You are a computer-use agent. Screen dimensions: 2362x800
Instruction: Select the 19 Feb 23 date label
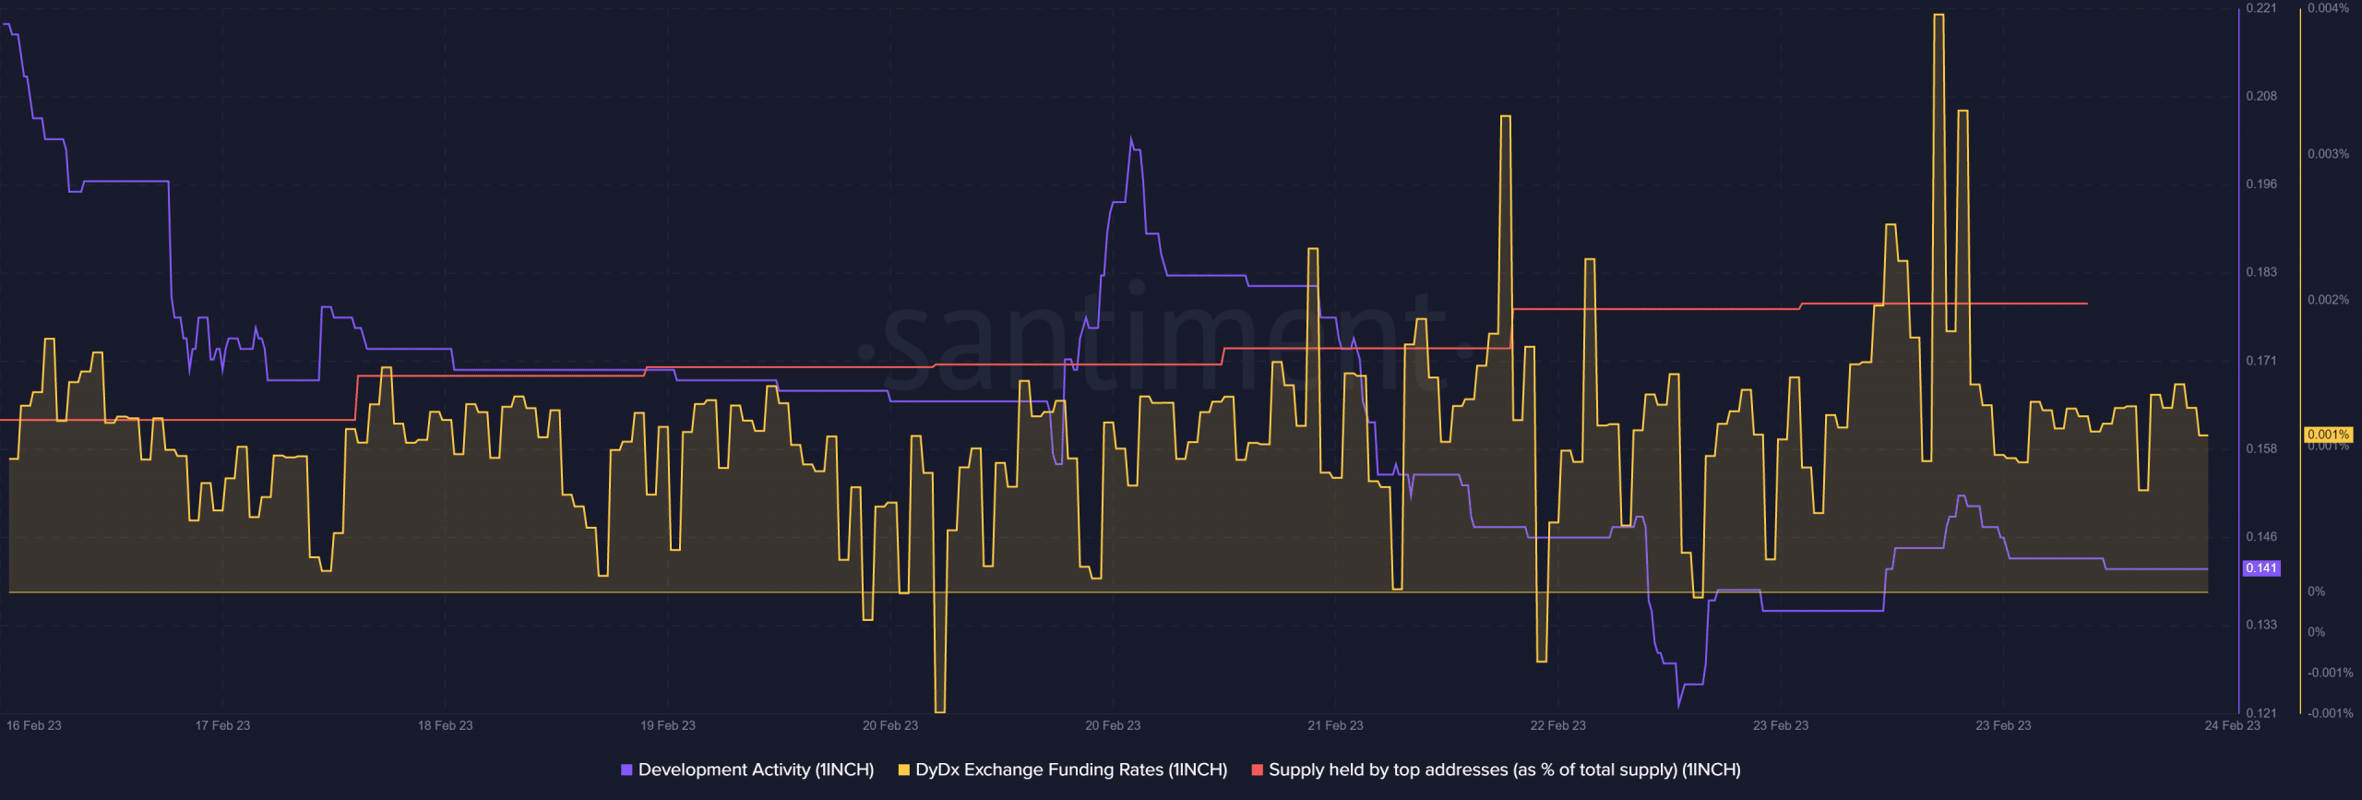click(668, 725)
